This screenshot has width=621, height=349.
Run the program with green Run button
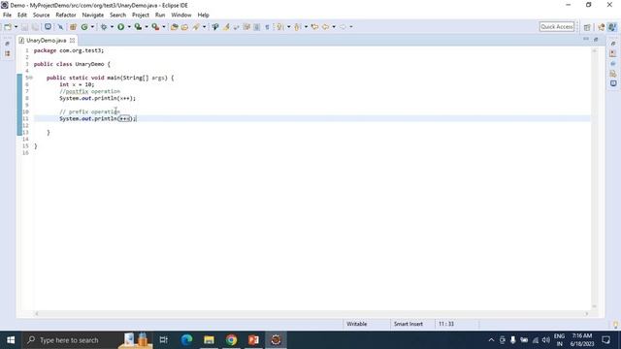(x=120, y=27)
